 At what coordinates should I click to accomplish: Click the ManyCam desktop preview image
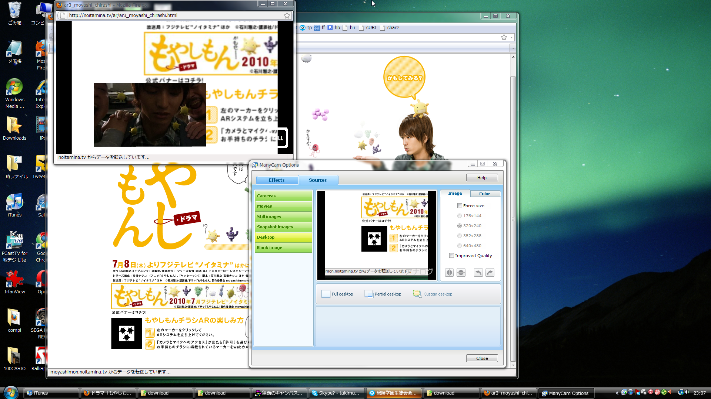pos(377,235)
